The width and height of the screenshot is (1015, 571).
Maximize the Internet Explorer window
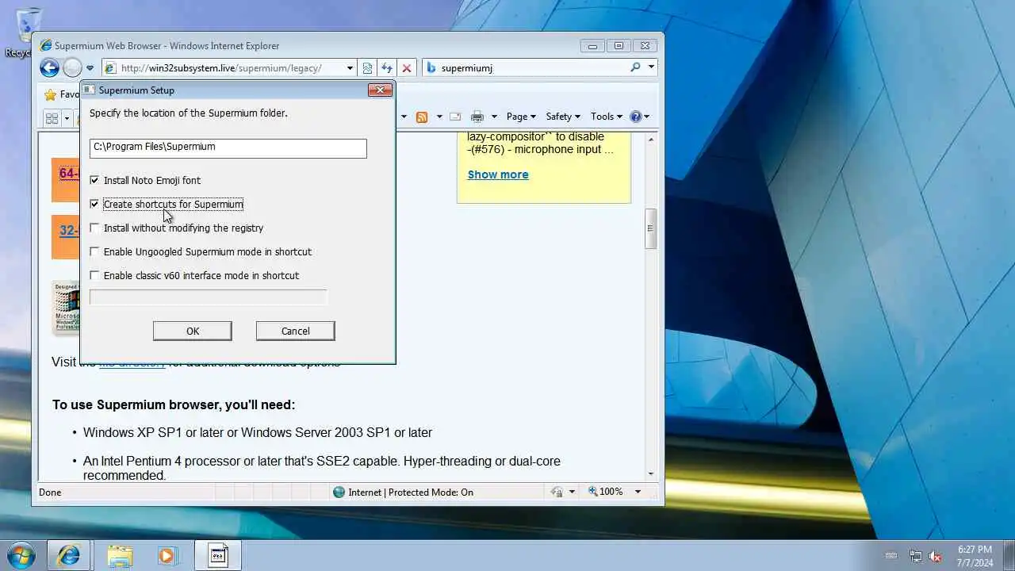tap(619, 46)
